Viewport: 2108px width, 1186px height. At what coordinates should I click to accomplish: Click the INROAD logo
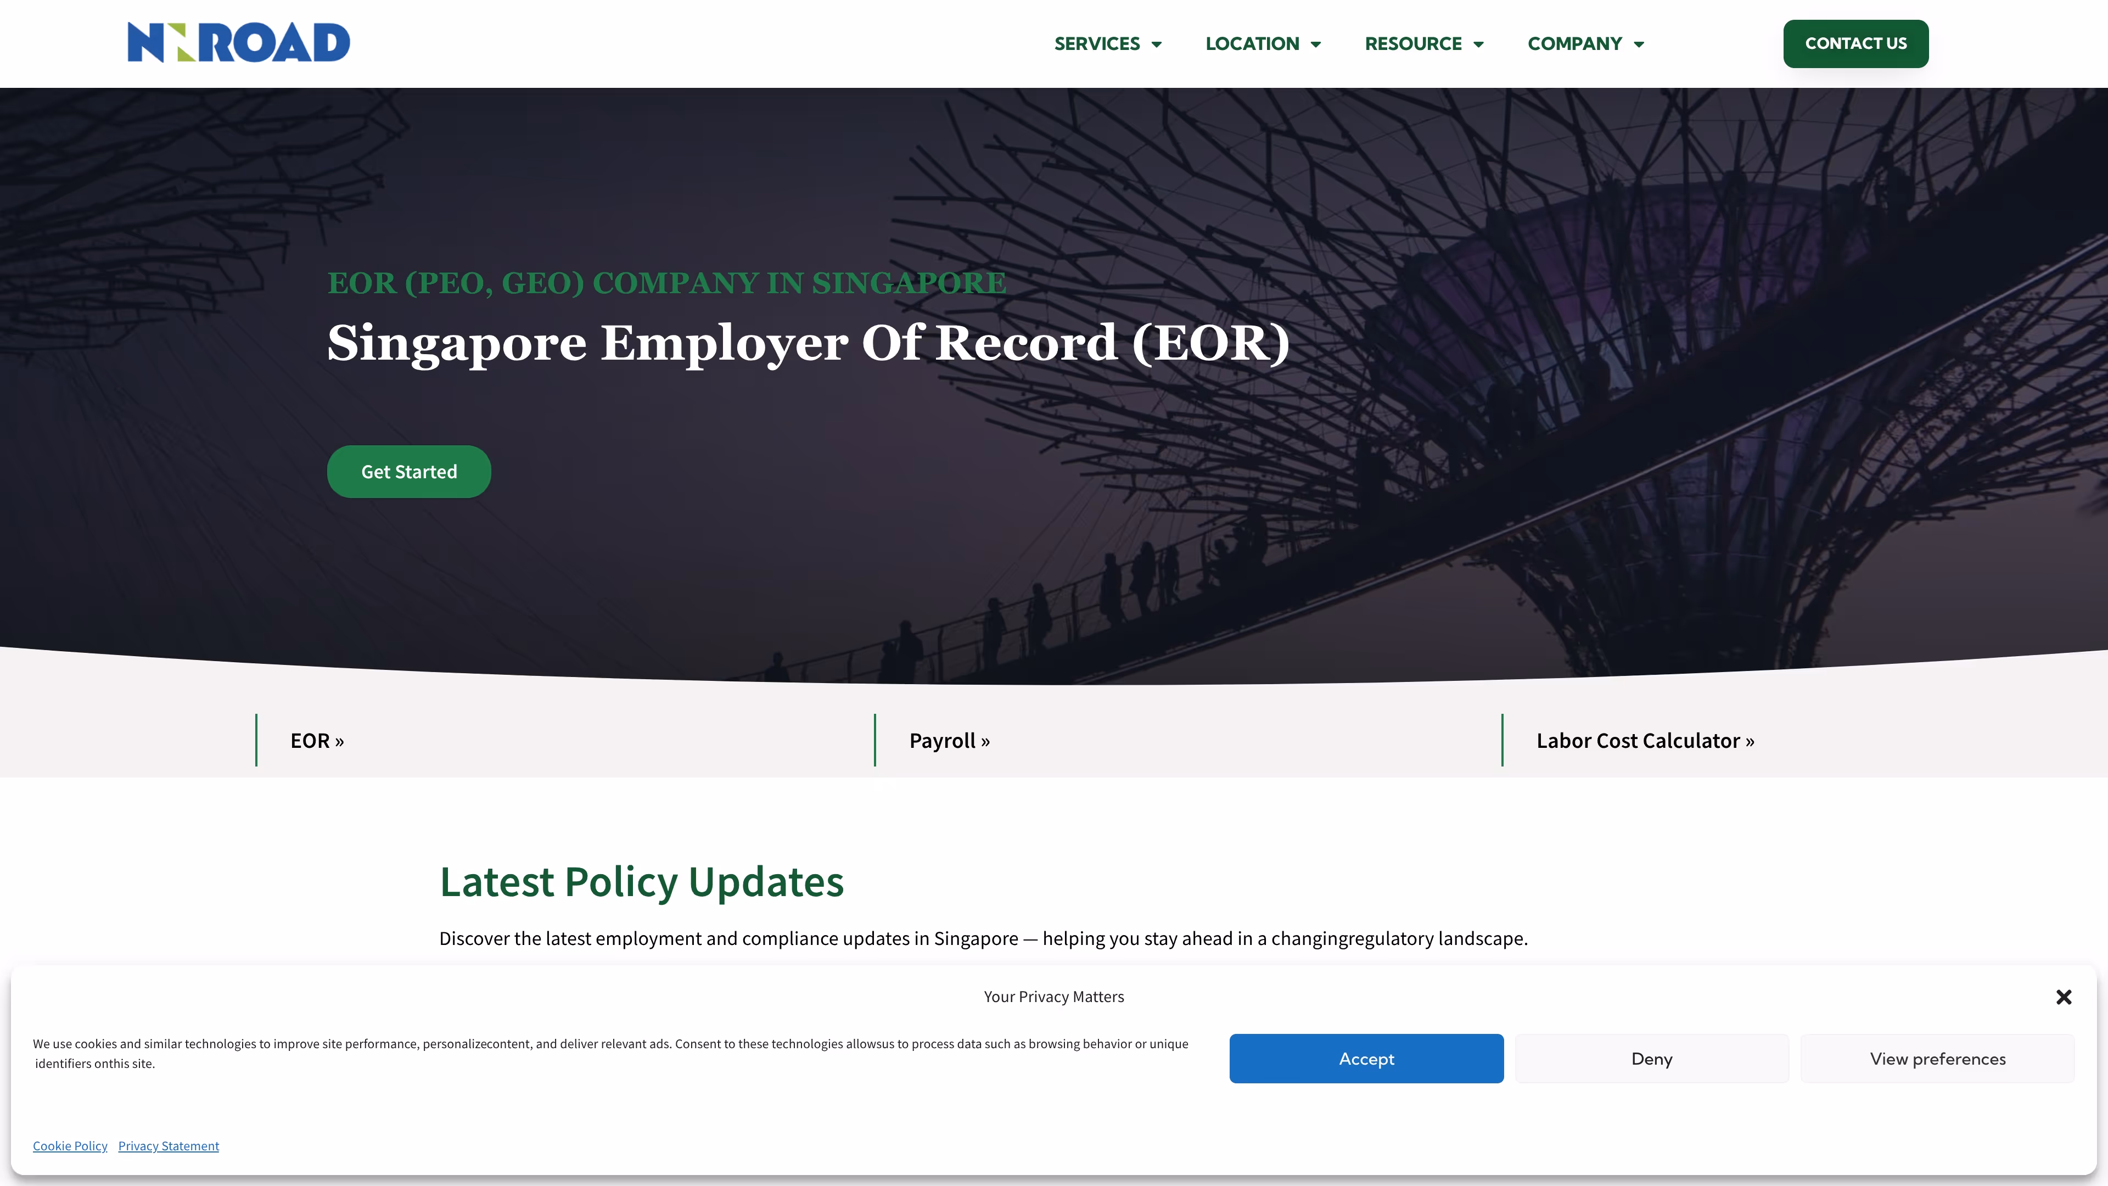point(238,43)
